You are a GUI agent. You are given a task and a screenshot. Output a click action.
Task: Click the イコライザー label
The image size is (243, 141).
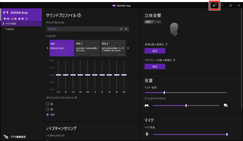pos(51,36)
